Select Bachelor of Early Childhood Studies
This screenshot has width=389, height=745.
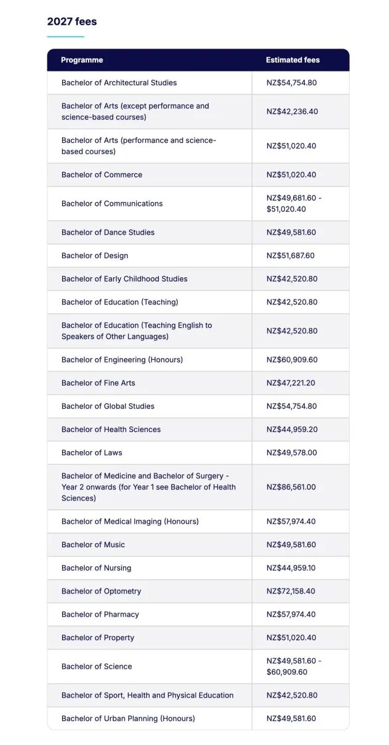pos(124,279)
